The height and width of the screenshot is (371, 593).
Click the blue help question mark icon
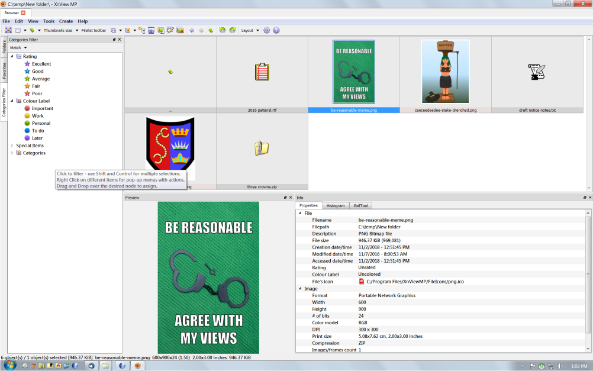tap(276, 30)
